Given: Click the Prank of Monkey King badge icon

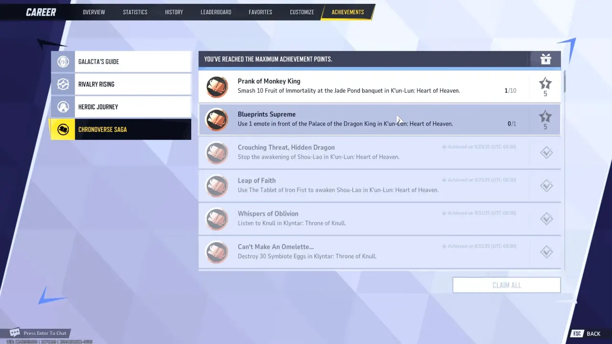Looking at the screenshot, I should click(x=217, y=86).
